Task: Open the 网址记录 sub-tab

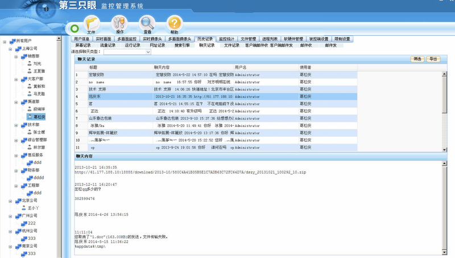Action: pyautogui.click(x=158, y=46)
